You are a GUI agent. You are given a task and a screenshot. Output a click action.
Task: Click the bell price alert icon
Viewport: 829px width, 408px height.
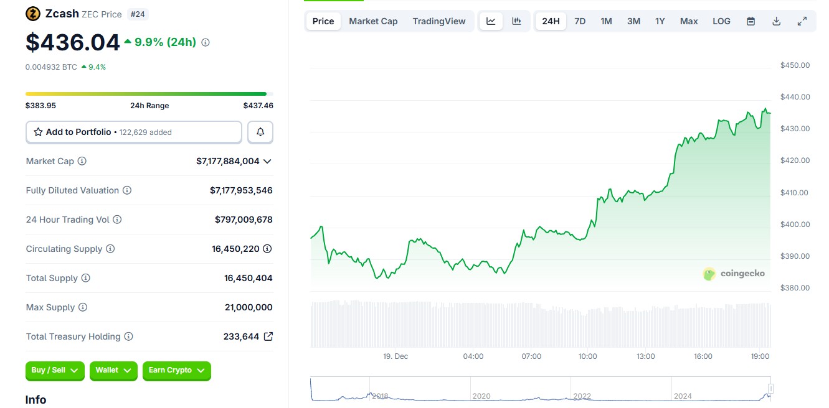pyautogui.click(x=260, y=132)
